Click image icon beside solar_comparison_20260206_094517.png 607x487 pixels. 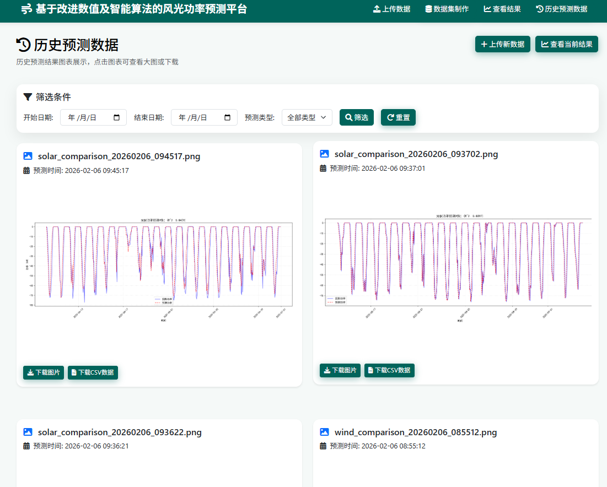point(28,156)
